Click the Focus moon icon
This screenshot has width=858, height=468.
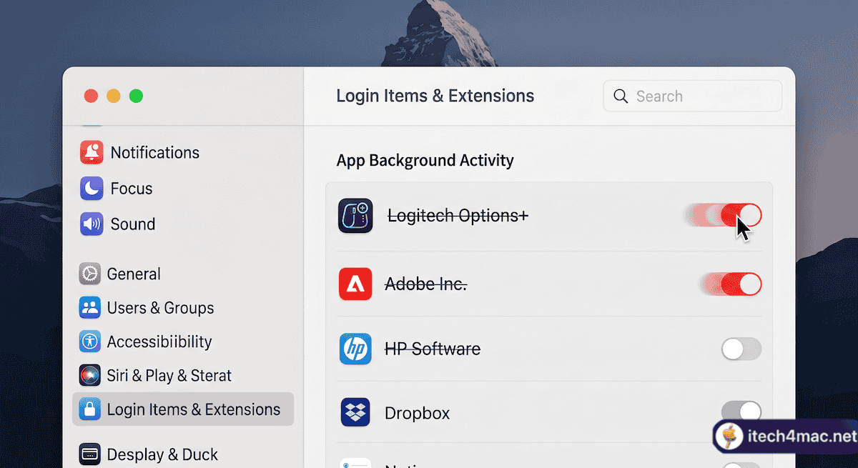pos(92,189)
